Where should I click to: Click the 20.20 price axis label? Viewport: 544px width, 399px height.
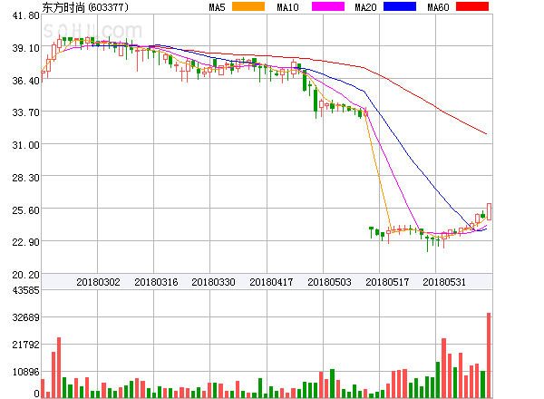(x=26, y=275)
